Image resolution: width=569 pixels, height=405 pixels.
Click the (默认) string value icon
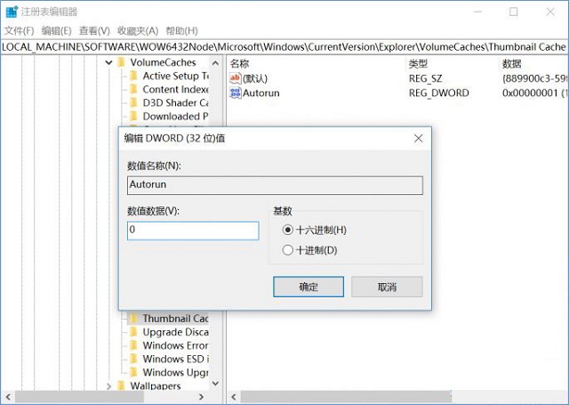click(235, 78)
